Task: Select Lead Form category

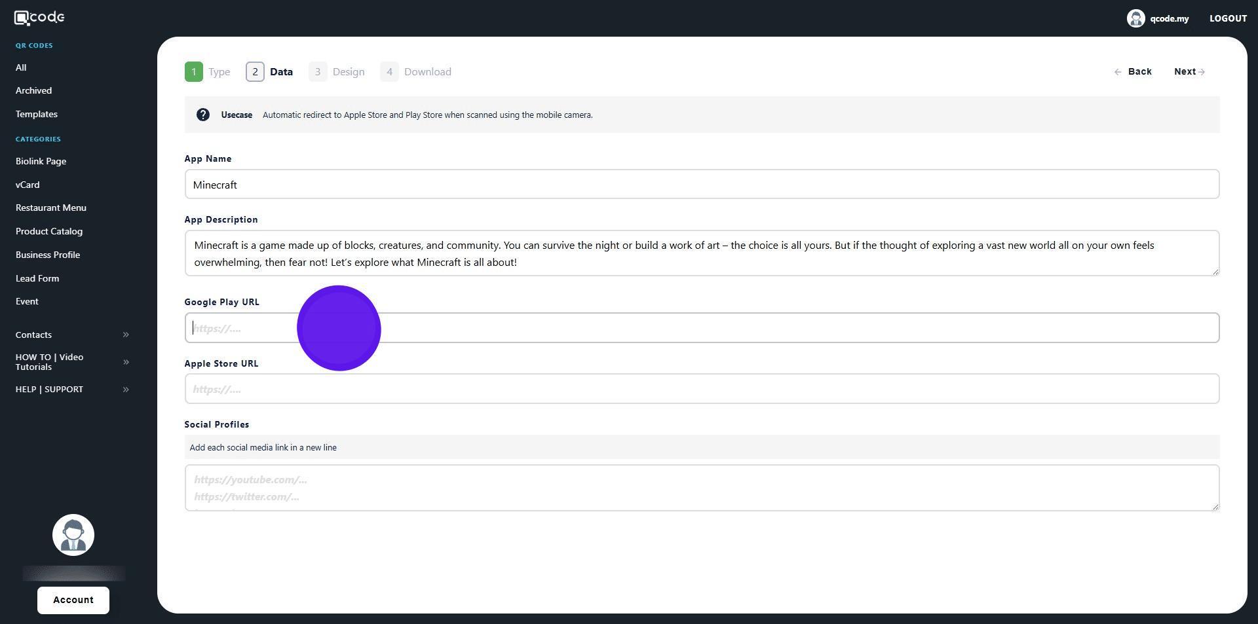Action: pyautogui.click(x=37, y=278)
